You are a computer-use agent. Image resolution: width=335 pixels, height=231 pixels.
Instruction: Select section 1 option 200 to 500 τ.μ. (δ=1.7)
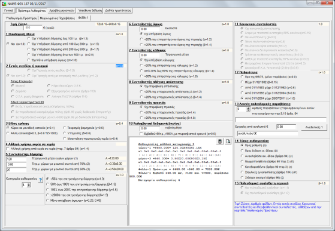tap(64, 49)
